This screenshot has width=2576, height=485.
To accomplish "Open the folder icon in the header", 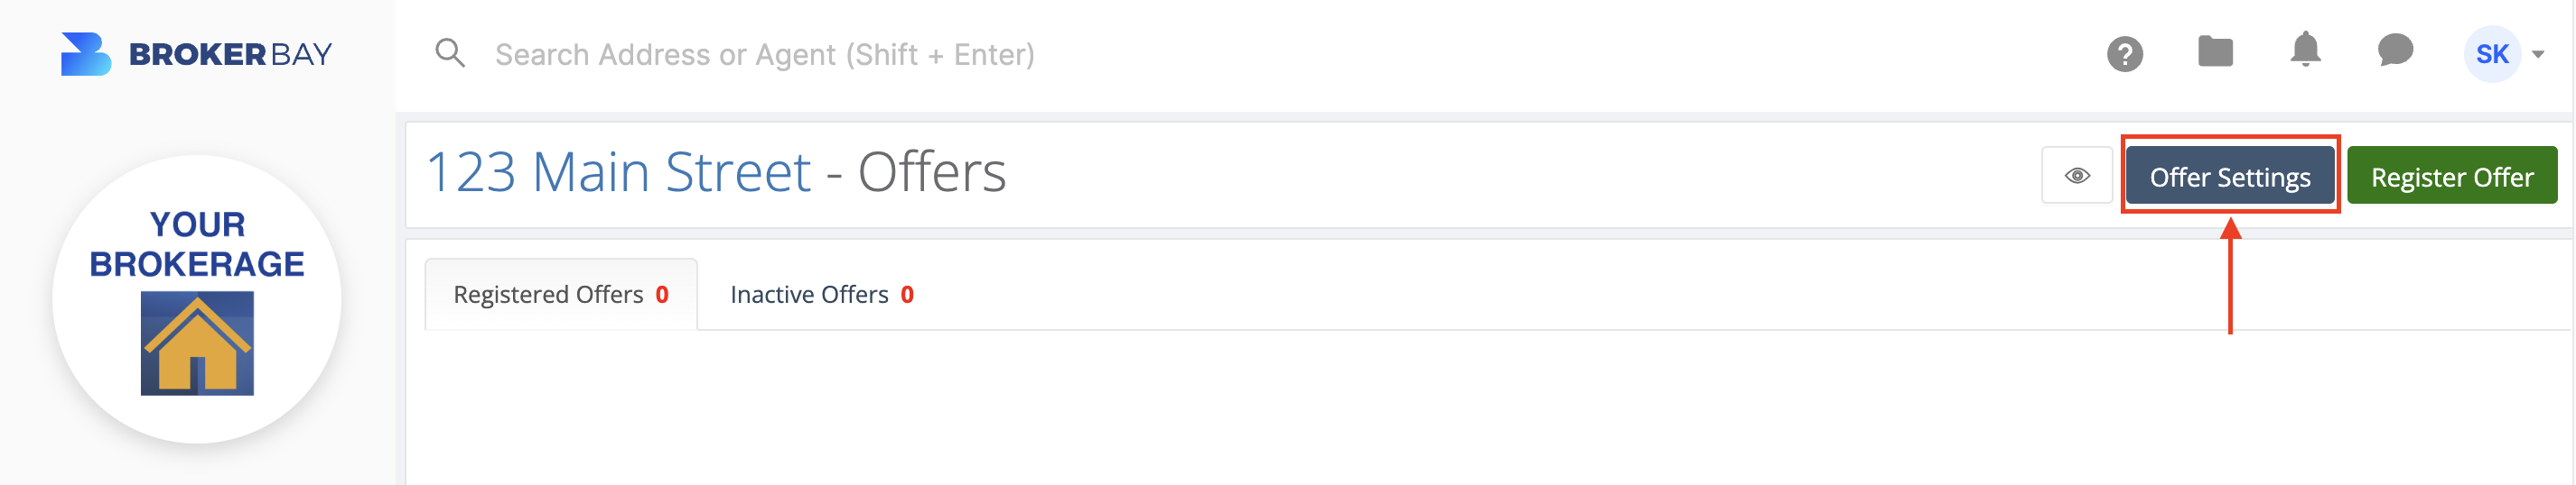I will [2215, 50].
